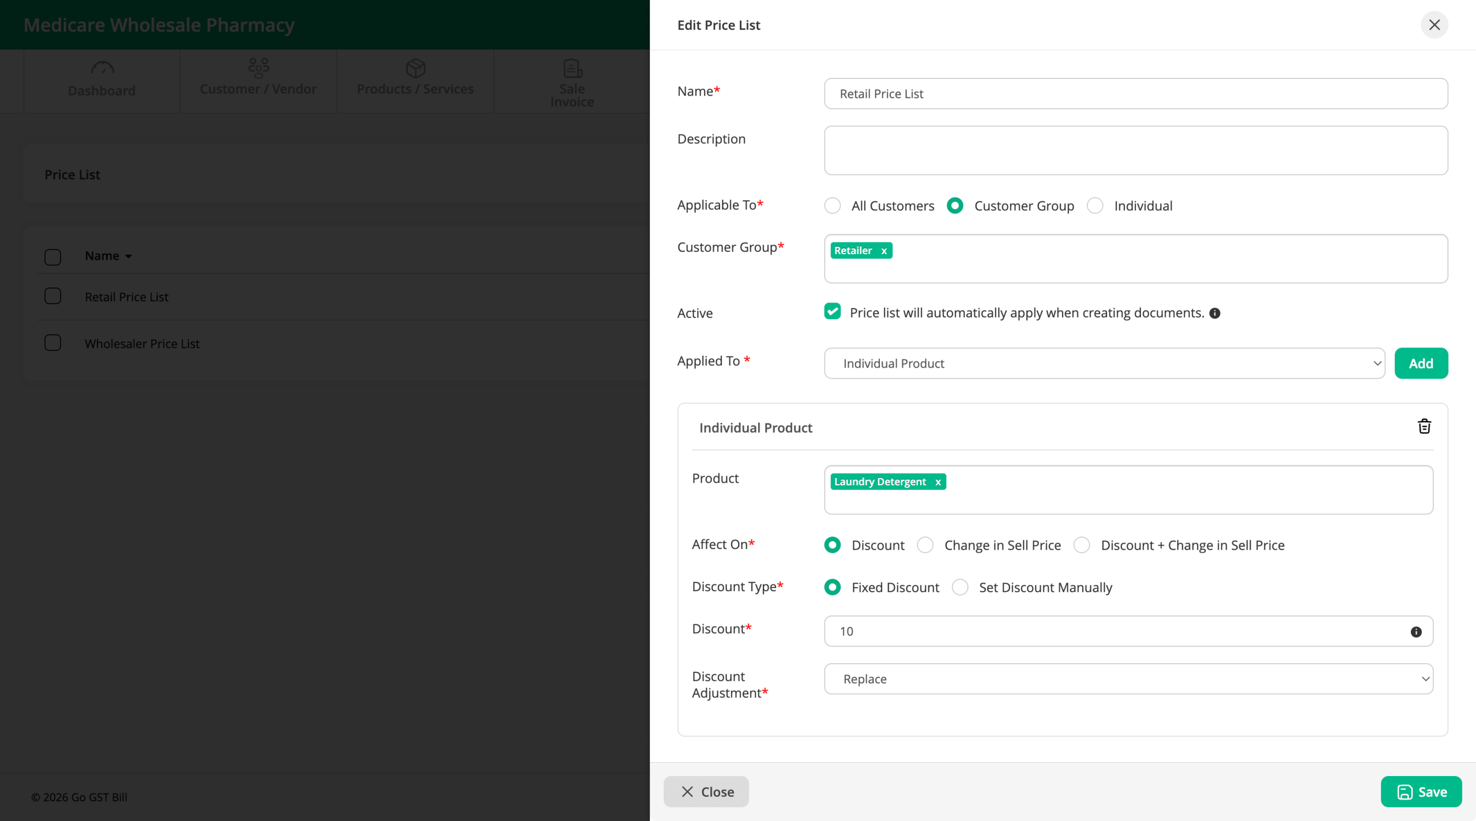The image size is (1476, 821).
Task: Select the All Customers radio option
Action: (833, 206)
